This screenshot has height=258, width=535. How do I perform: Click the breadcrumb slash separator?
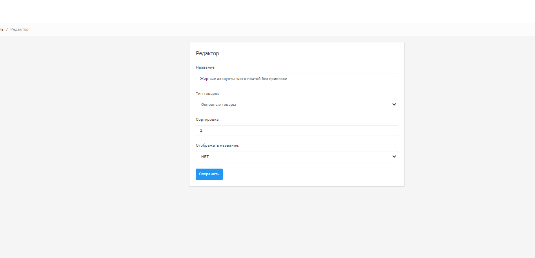[7, 29]
